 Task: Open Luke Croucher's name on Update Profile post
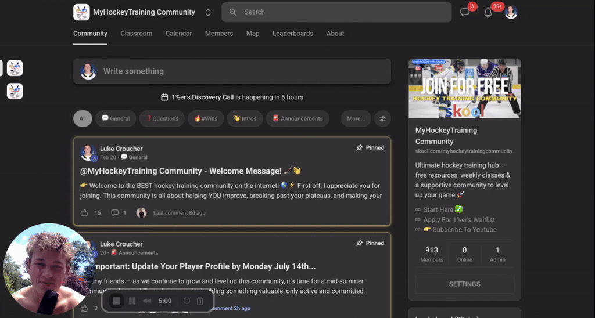[121, 244]
